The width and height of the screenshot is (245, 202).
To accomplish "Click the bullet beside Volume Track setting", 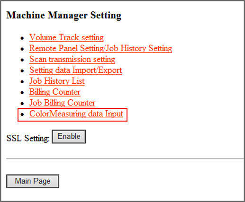I will pos(22,38).
